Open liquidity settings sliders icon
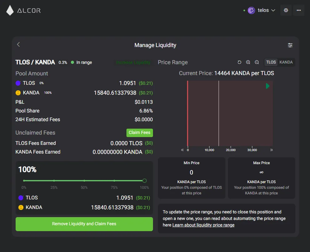 (x=290, y=45)
